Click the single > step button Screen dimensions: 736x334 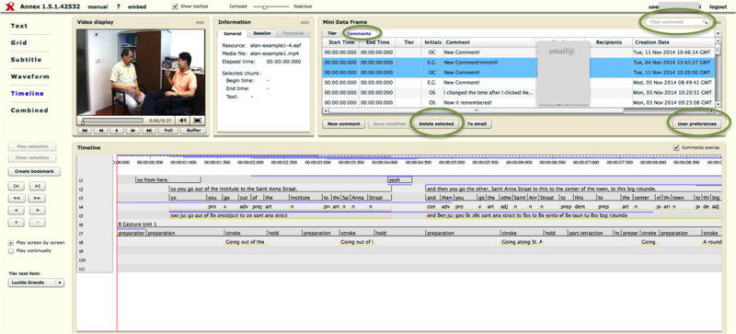[38, 211]
